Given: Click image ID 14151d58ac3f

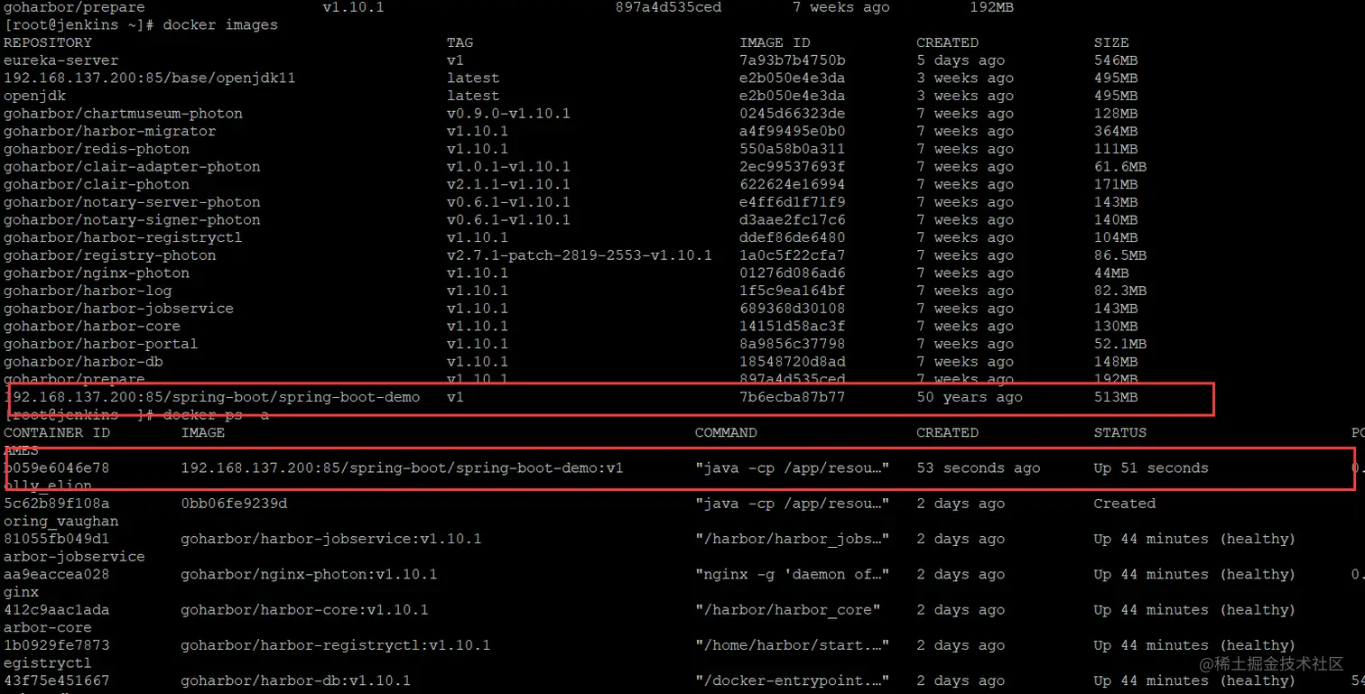Looking at the screenshot, I should pos(793,326).
